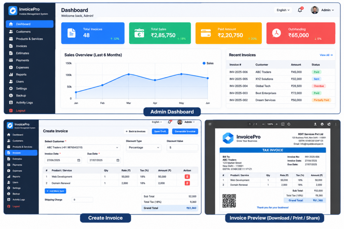Delete the Web Development row with trash icon
Screen dimensions: 344x229
(187, 176)
